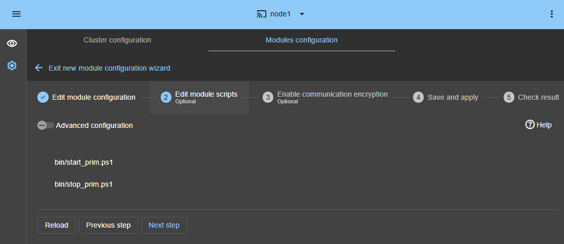564x244 pixels.
Task: Open the eye monitoring view in sidebar
Action: (x=12, y=43)
